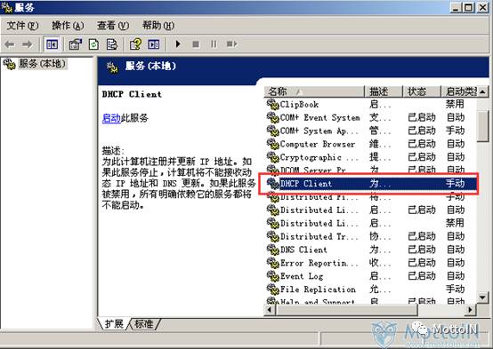Screen dimensions: 493x349
Task: Open the Properties toolbar icon
Action: pos(76,44)
